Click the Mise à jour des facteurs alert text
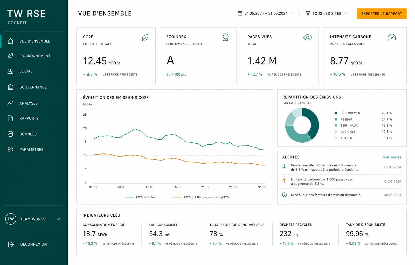 326,195
